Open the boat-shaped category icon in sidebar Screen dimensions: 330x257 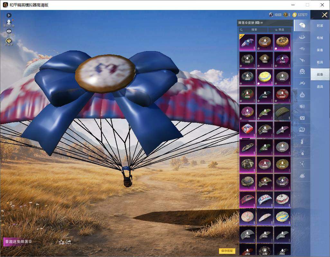(302, 37)
